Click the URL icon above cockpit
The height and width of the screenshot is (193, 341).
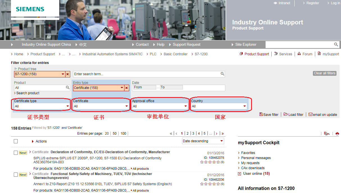pyautogui.click(x=327, y=134)
